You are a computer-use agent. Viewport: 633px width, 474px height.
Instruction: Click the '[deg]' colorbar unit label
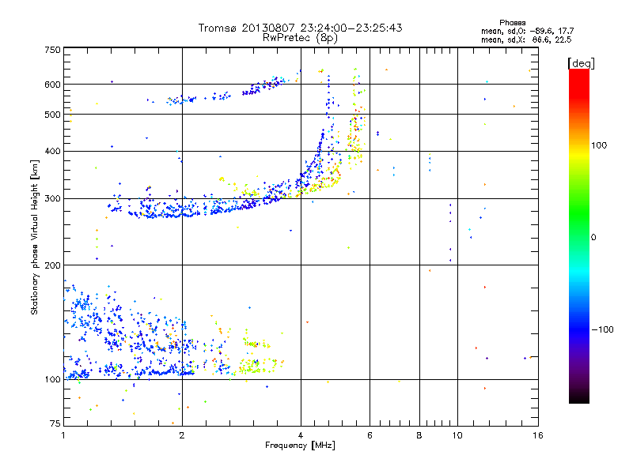[581, 63]
